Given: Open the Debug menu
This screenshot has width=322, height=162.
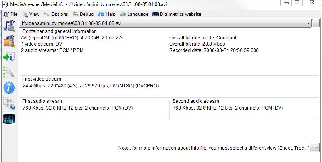Looking at the screenshot, I should point(83,14).
